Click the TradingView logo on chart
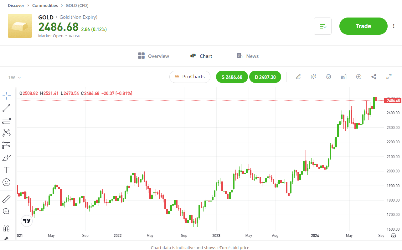402x250 pixels. (x=27, y=221)
